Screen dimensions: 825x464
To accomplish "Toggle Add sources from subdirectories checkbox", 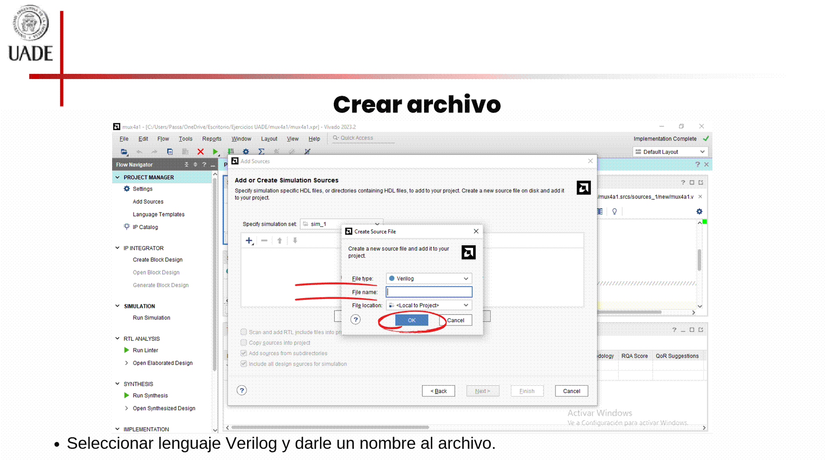I will coord(244,353).
